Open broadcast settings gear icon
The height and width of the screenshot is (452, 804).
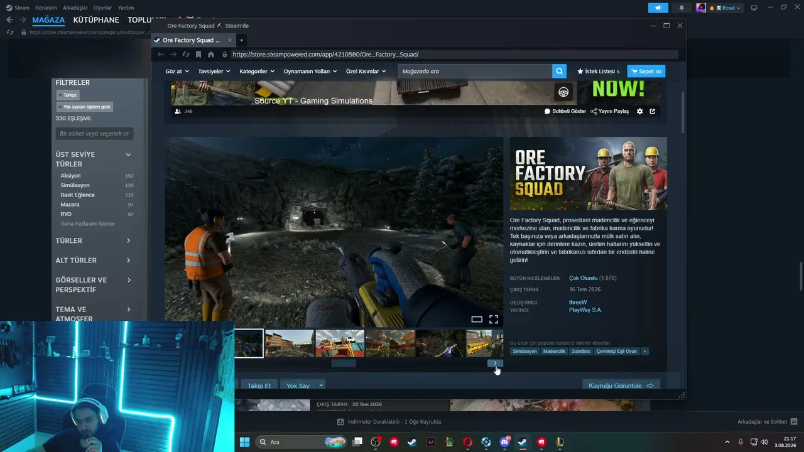pos(639,111)
